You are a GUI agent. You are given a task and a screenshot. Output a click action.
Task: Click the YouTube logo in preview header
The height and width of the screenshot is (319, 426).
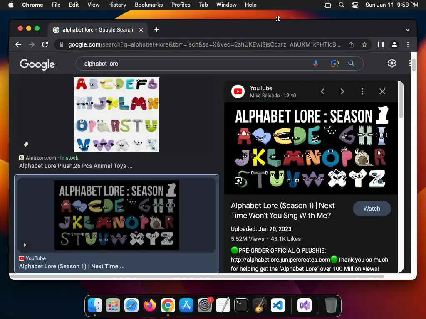(238, 91)
